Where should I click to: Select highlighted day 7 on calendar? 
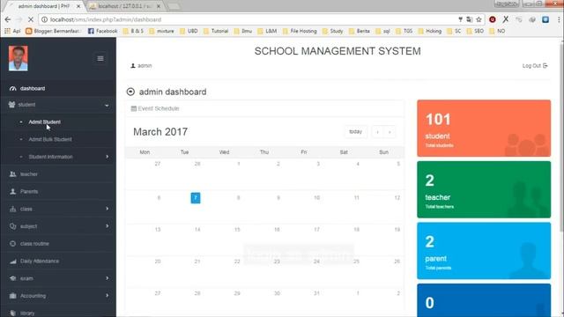[196, 198]
